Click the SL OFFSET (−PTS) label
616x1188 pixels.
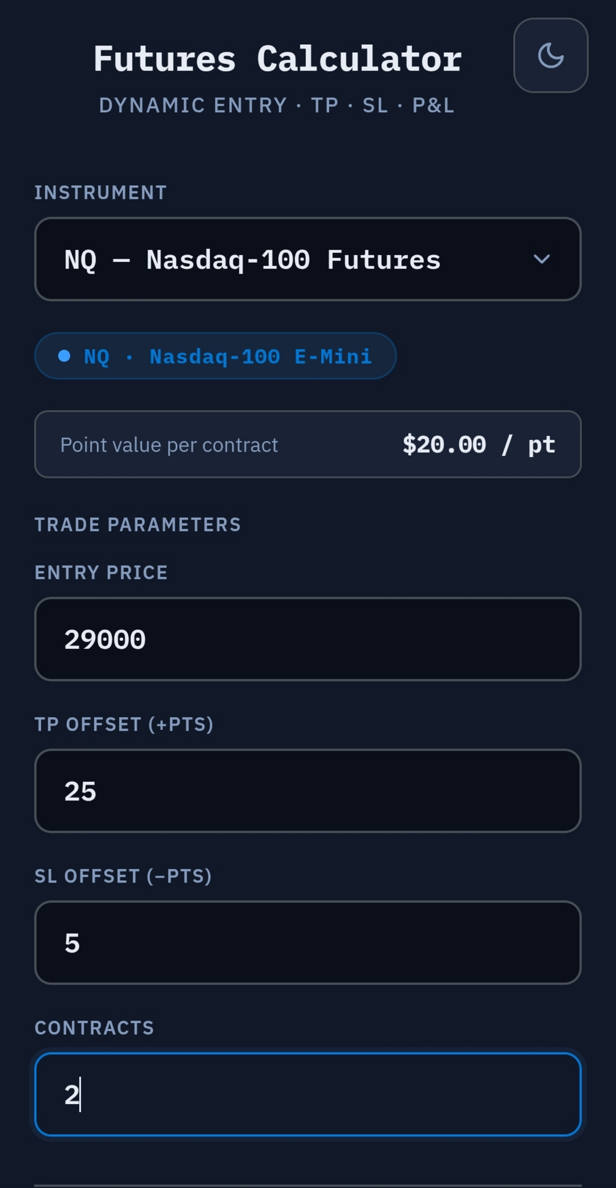click(x=123, y=876)
